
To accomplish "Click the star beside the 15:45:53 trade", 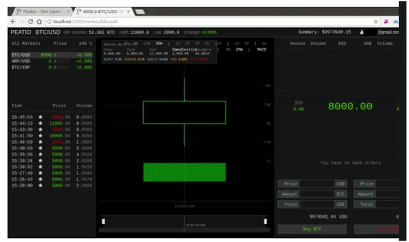I will click(40, 117).
